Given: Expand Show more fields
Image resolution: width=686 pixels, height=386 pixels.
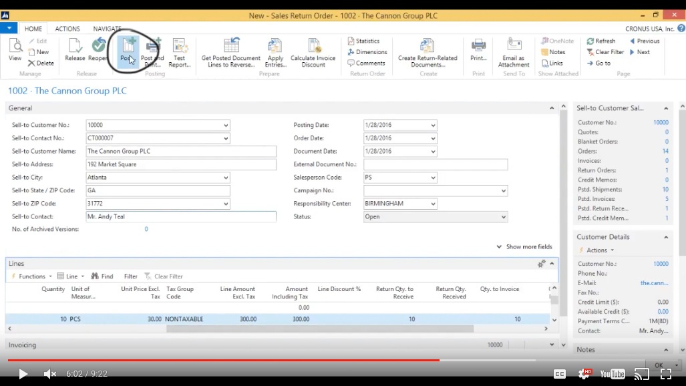Looking at the screenshot, I should click(x=524, y=247).
